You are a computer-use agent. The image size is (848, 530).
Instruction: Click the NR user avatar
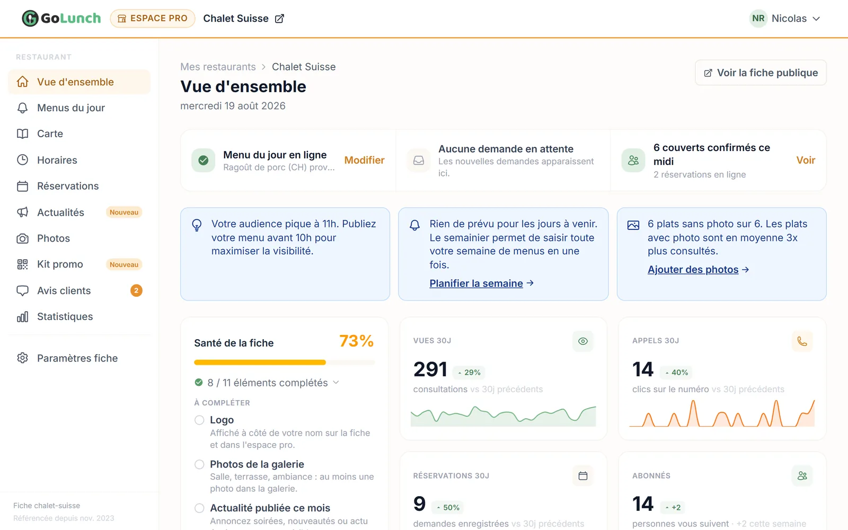(x=758, y=19)
